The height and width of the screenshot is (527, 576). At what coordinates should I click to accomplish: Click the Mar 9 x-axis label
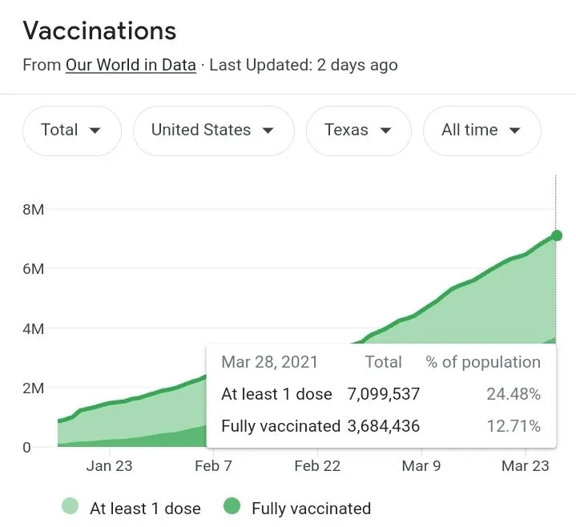tap(421, 466)
